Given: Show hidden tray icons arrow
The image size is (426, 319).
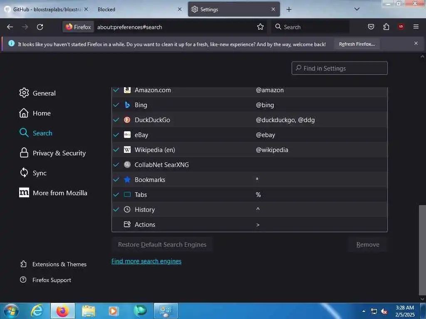Looking at the screenshot, I should tap(364, 311).
